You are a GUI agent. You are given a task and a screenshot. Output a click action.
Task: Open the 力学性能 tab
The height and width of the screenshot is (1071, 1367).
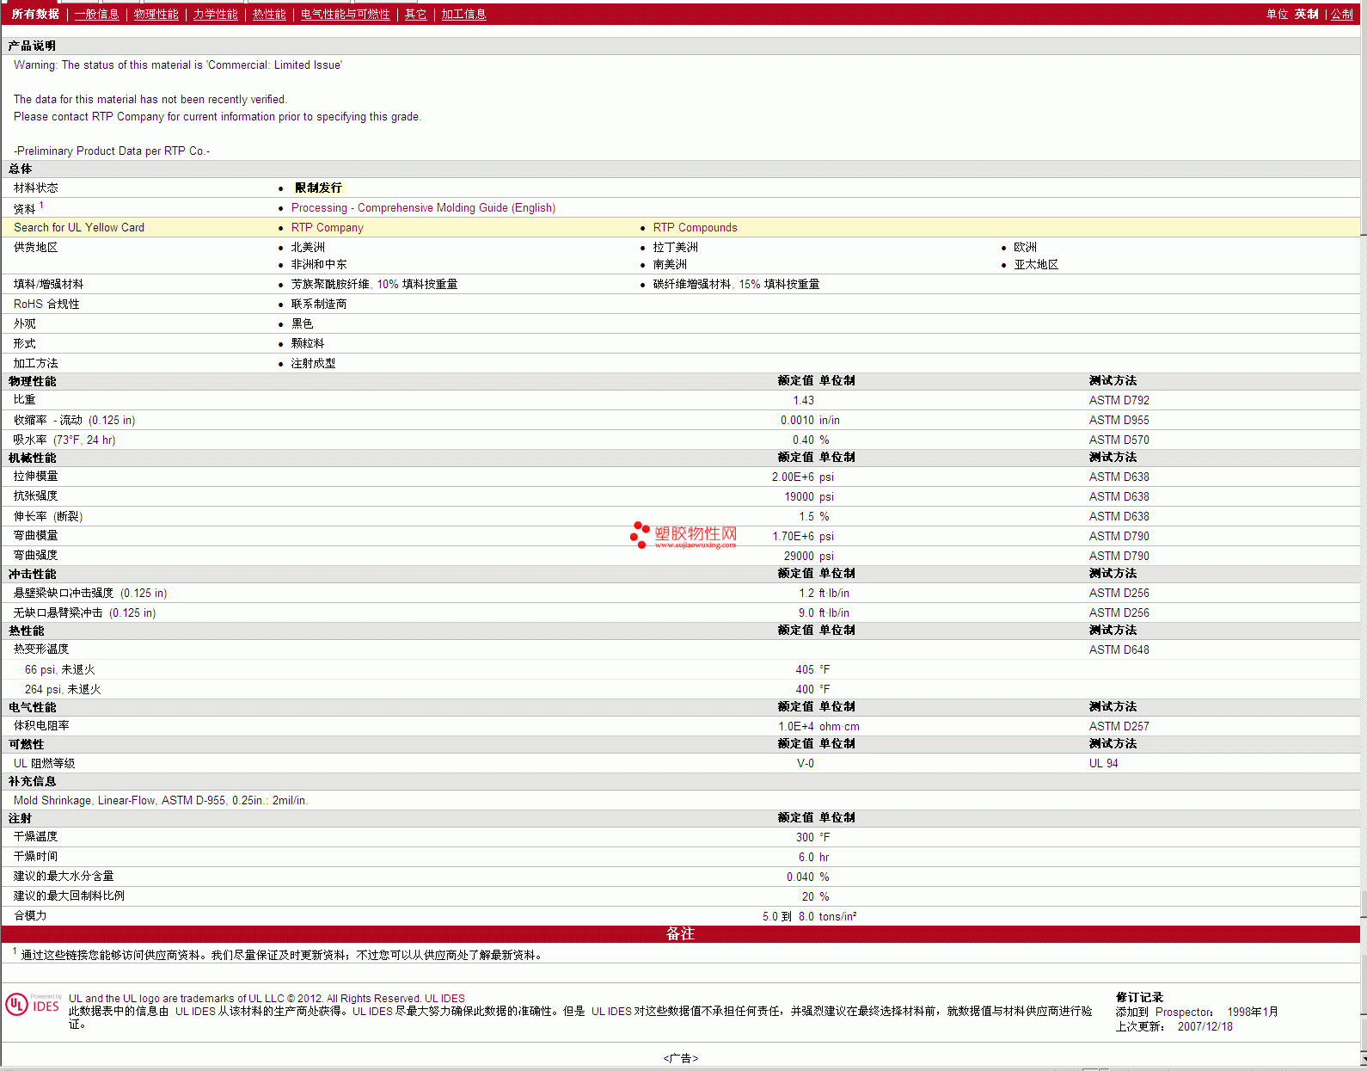[215, 15]
